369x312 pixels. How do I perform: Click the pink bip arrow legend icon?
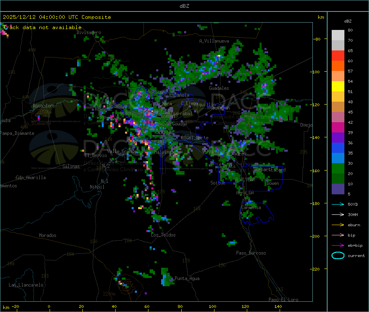tap(338, 235)
